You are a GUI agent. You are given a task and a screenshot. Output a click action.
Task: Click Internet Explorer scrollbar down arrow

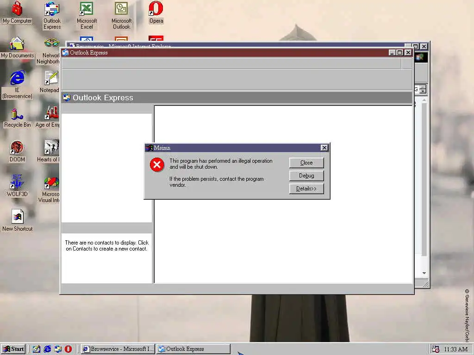tap(424, 273)
